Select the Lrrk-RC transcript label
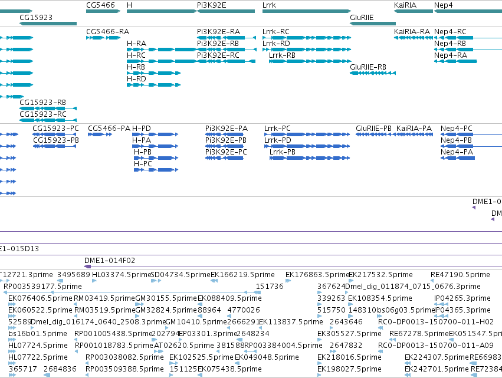This screenshot has width=502, height=378. point(276,32)
